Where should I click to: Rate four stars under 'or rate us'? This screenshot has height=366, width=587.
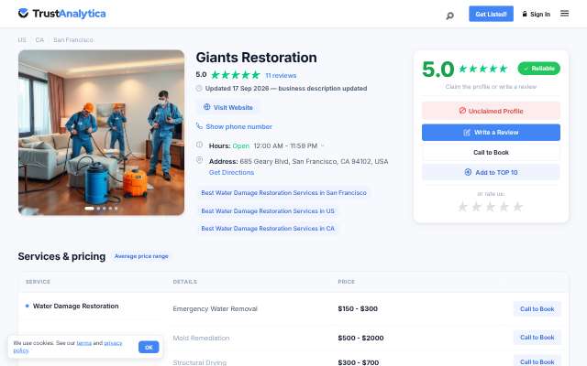(504, 207)
